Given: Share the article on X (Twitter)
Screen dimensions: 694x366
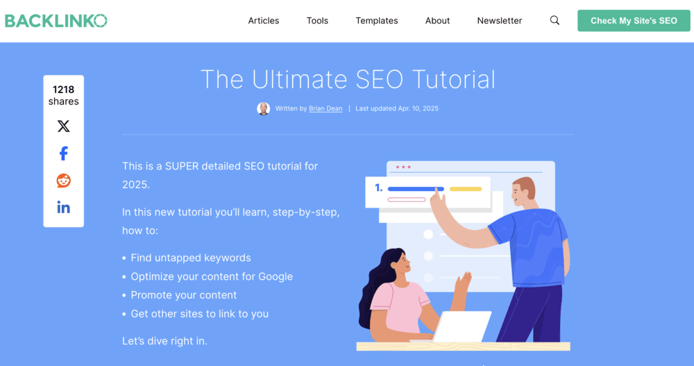Looking at the screenshot, I should 63,126.
